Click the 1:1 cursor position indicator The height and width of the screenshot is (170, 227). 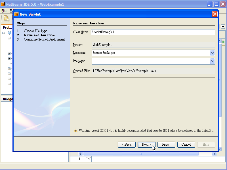(78, 159)
